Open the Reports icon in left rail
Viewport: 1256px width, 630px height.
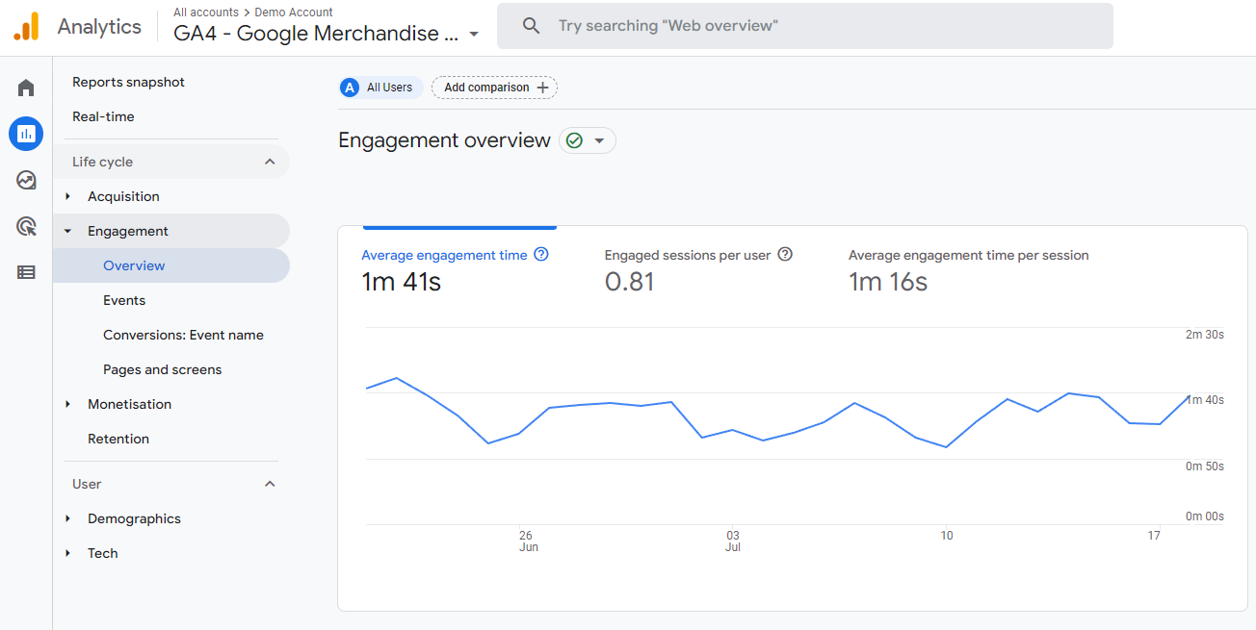coord(26,134)
